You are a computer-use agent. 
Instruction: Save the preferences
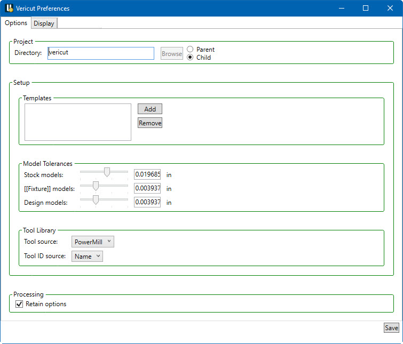391,328
